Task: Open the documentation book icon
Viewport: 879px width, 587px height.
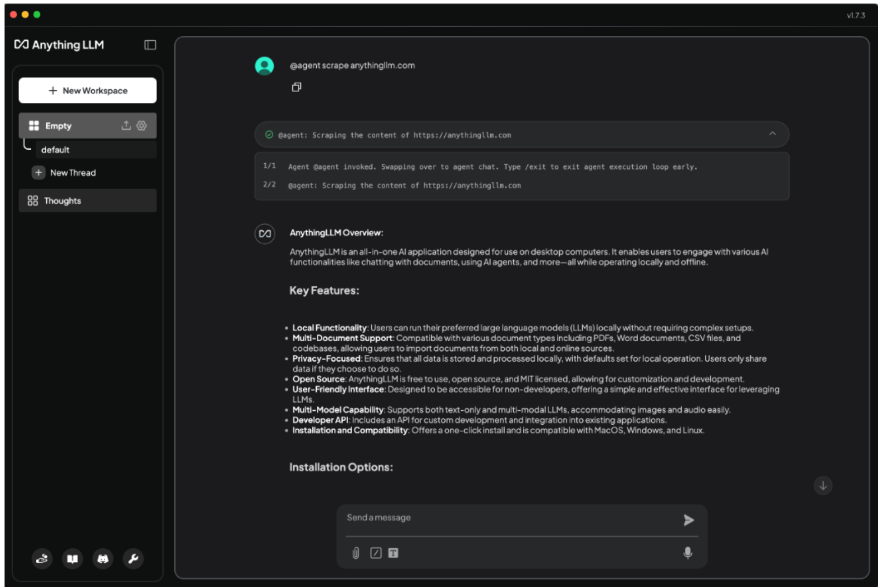Action: 73,558
